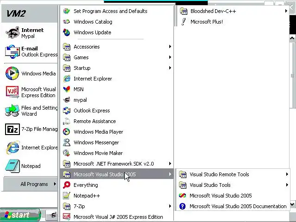This screenshot has width=296, height=222.
Task: Click the "Windows Movie Maker" text
Action: 98,153
